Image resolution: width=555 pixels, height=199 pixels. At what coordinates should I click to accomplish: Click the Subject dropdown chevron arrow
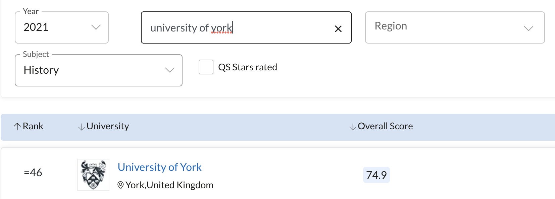(170, 70)
